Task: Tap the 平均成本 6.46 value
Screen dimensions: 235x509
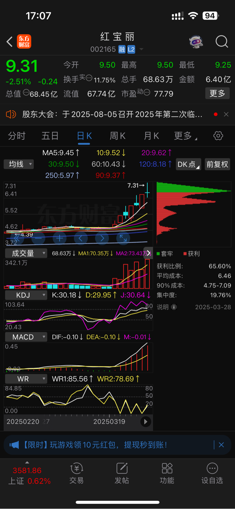Action: click(225, 276)
